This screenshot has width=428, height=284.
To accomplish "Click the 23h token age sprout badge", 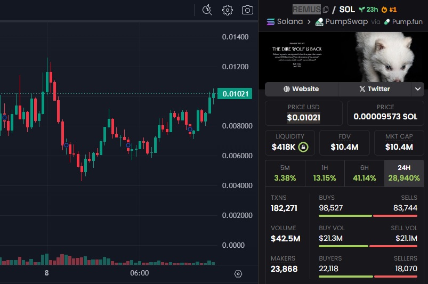I will coord(368,10).
